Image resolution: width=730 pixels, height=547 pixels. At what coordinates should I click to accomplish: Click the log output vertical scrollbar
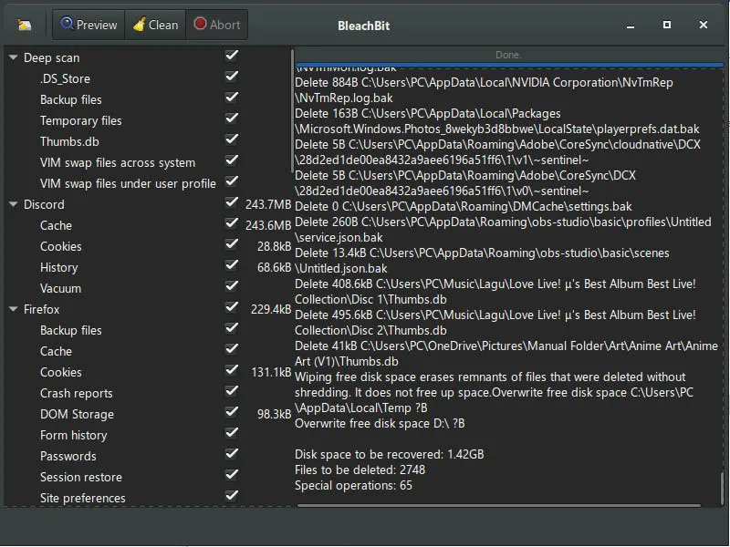pos(724,483)
